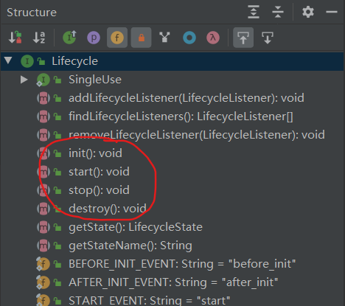345x306 pixels.
Task: Open the Structure settings gear
Action: click(308, 12)
